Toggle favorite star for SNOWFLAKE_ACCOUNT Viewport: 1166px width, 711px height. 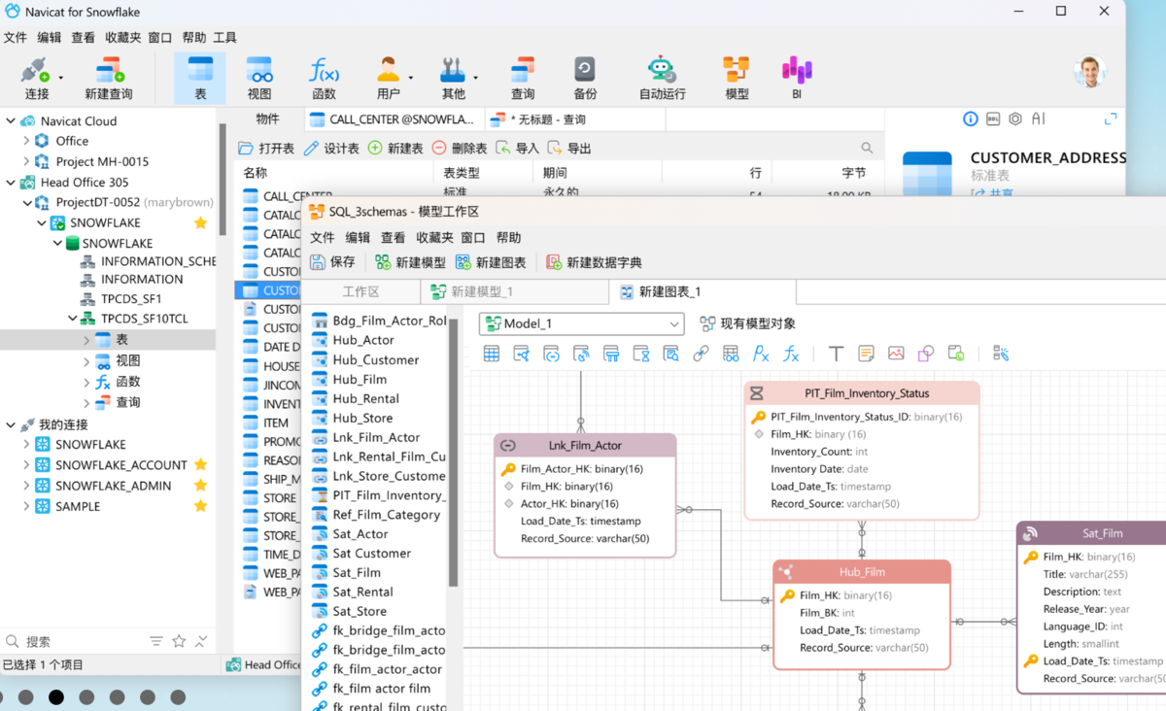point(200,464)
